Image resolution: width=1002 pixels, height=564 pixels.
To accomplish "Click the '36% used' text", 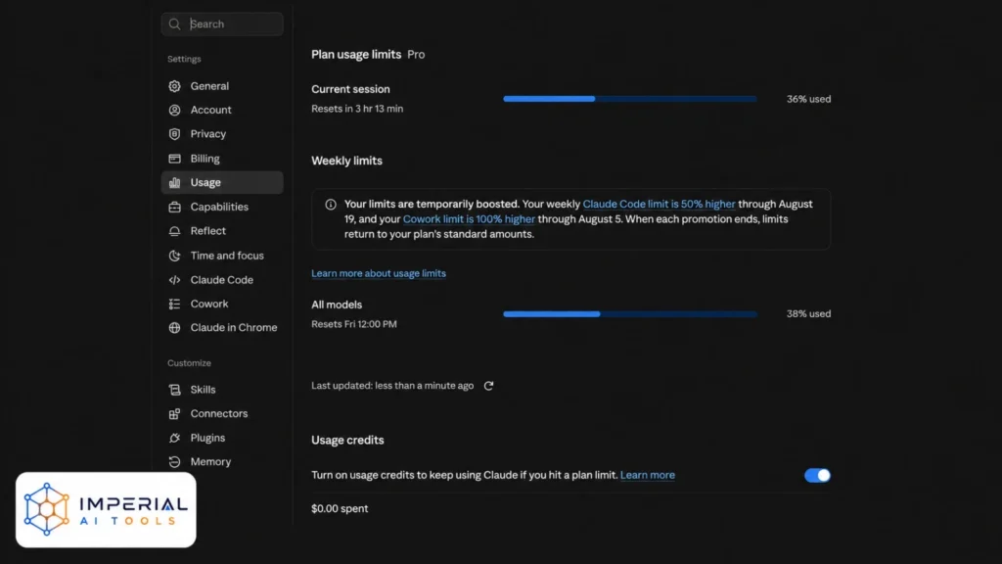I will pyautogui.click(x=808, y=99).
